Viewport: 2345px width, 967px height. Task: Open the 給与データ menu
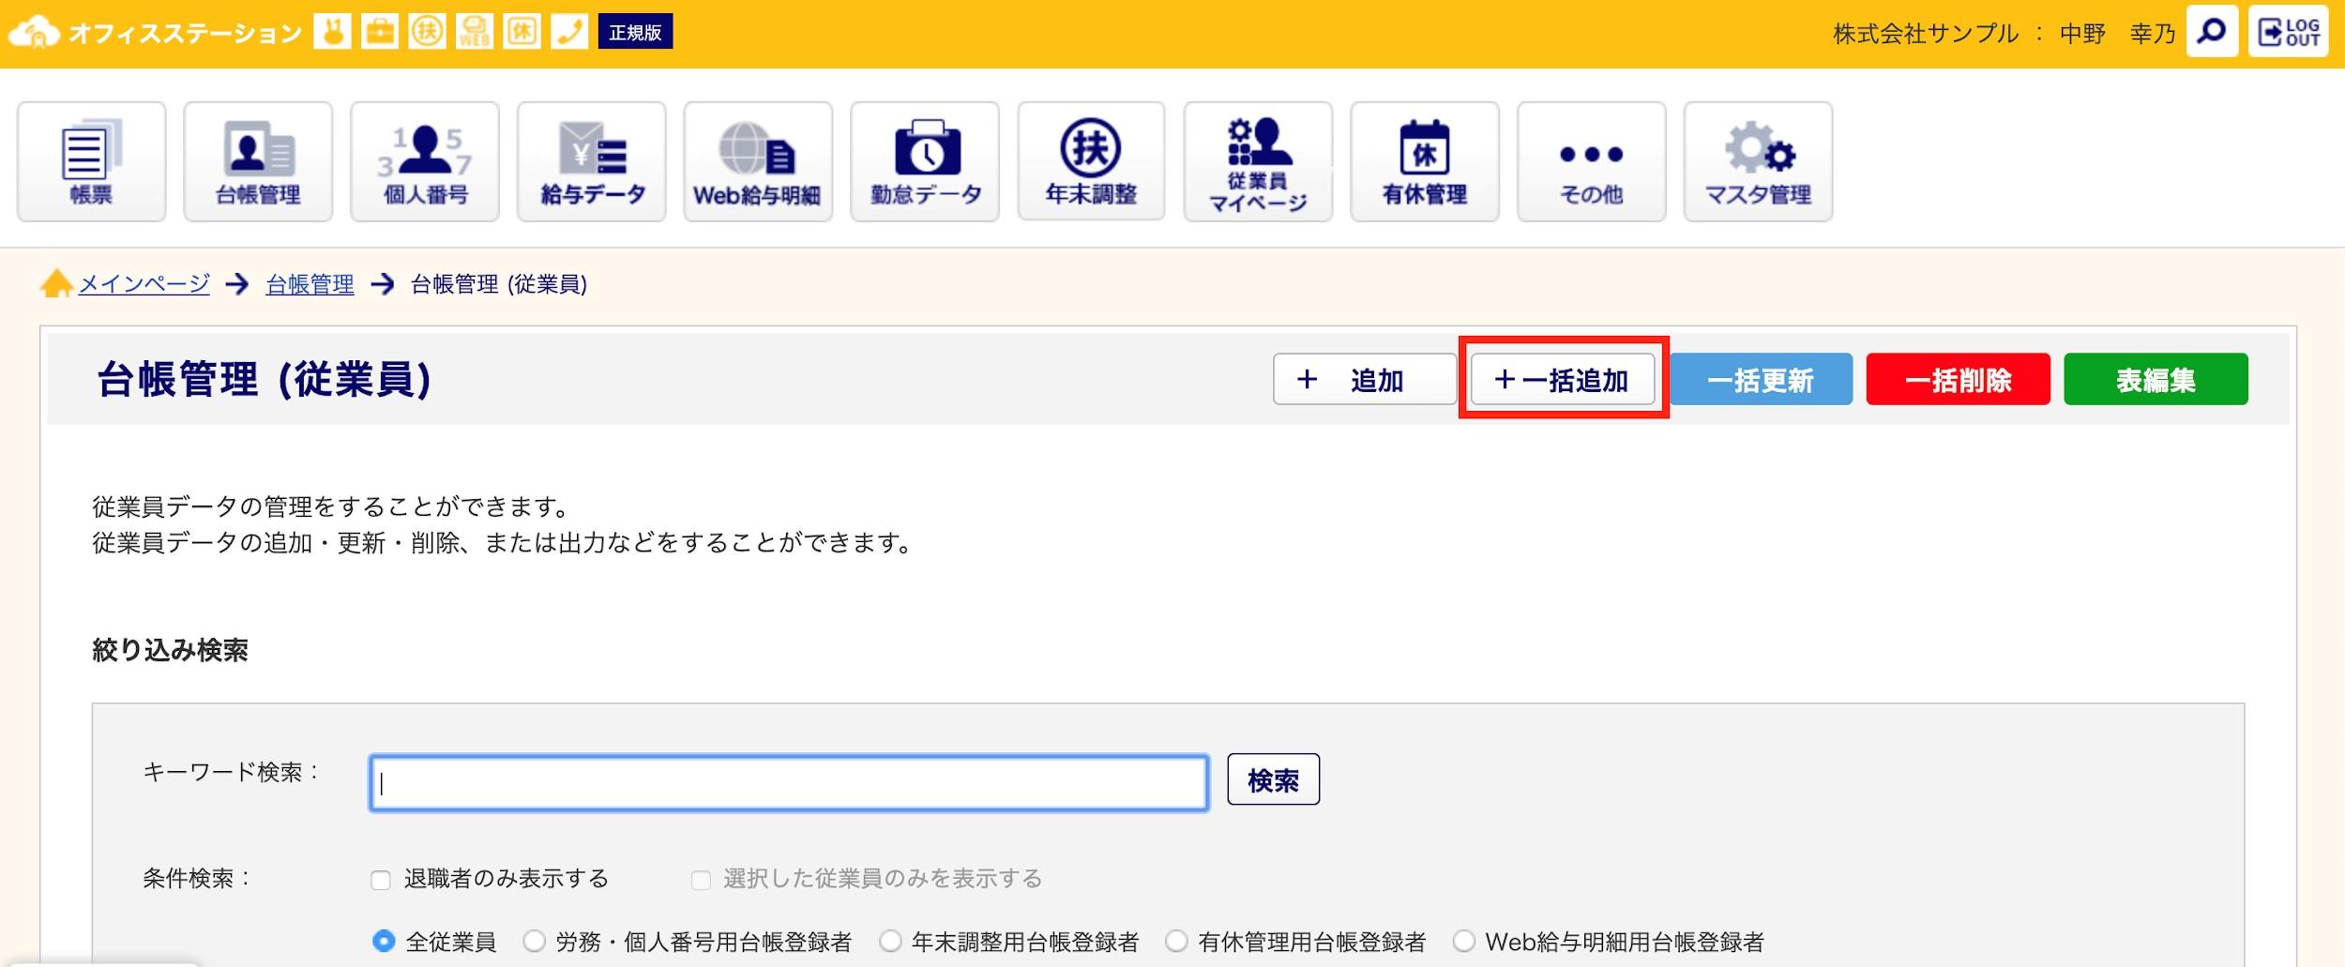(592, 161)
